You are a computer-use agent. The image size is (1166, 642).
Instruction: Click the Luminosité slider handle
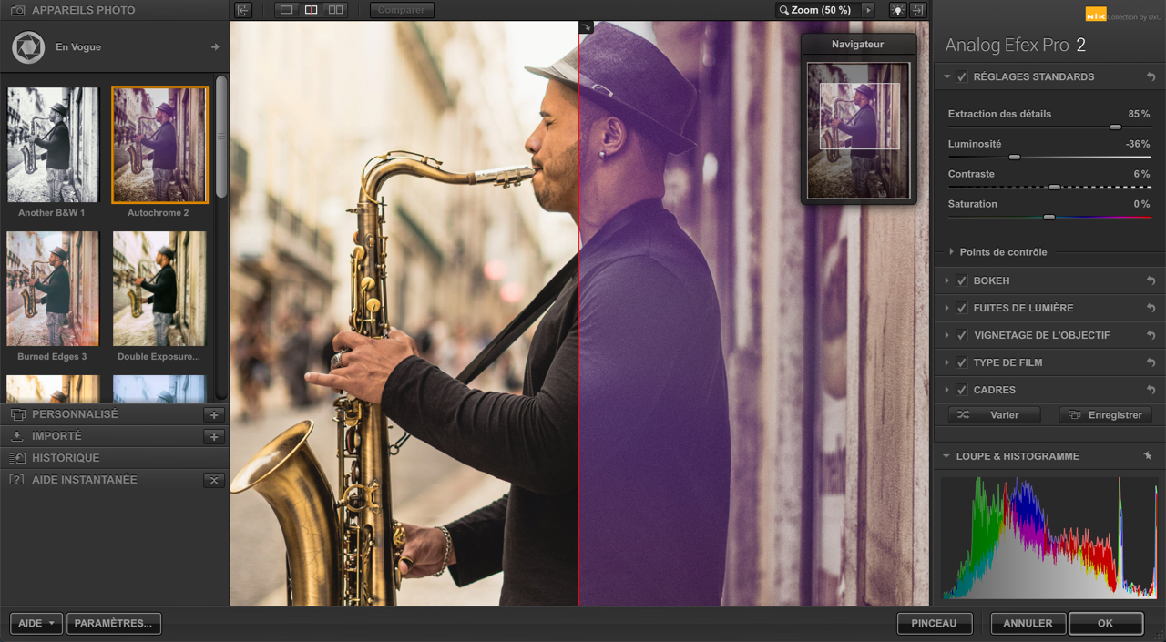1014,158
